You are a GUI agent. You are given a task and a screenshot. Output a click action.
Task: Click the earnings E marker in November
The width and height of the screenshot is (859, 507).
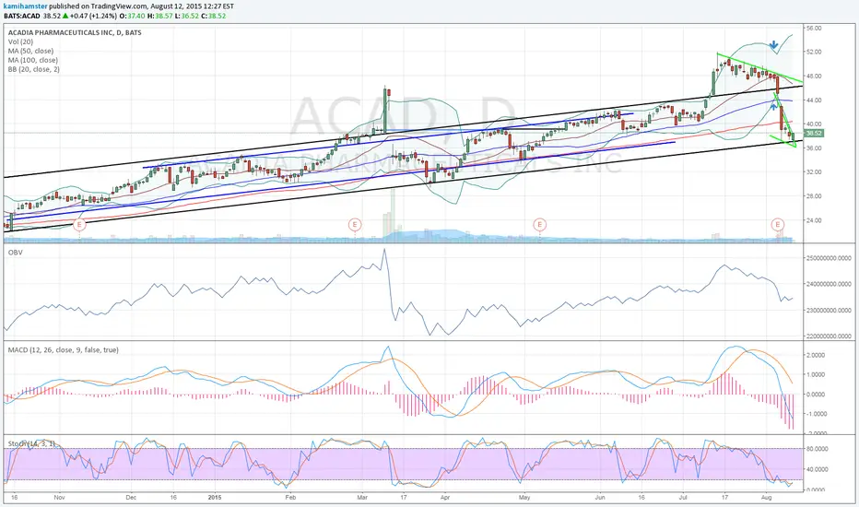click(80, 224)
